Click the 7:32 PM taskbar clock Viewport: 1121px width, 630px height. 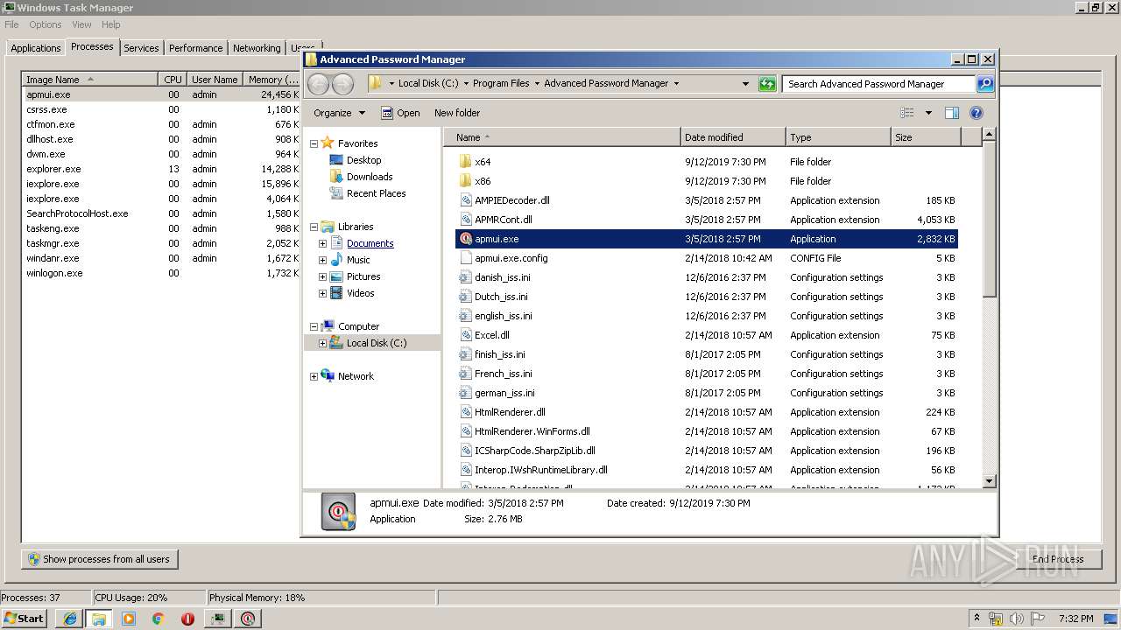(x=1076, y=619)
